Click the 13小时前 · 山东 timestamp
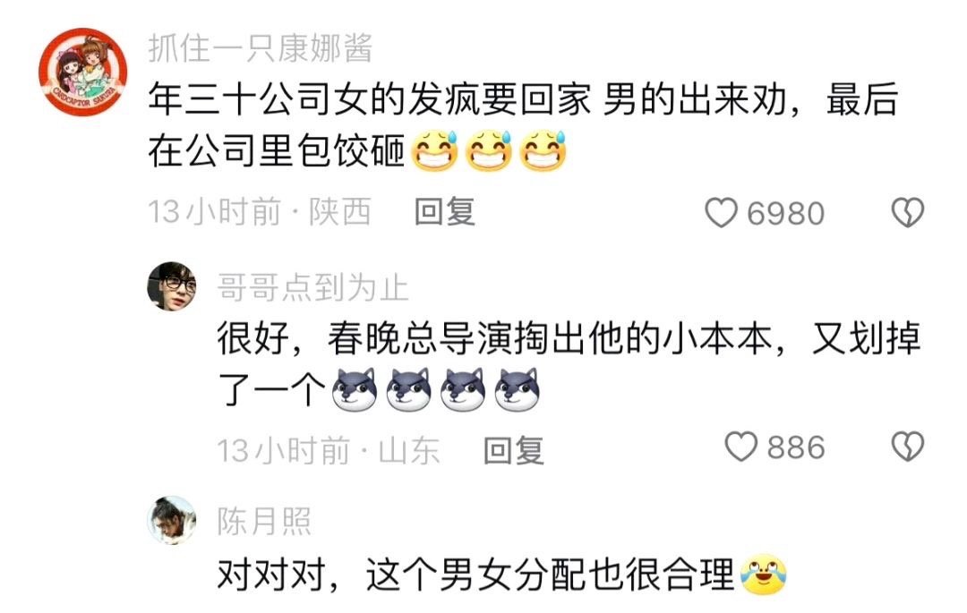This screenshot has width=967, height=613. coord(329,450)
